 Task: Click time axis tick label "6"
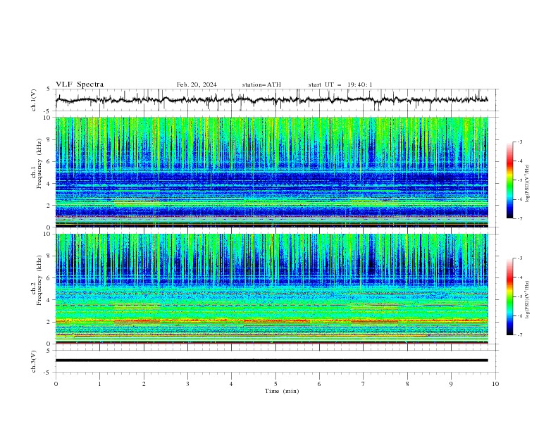(x=319, y=384)
